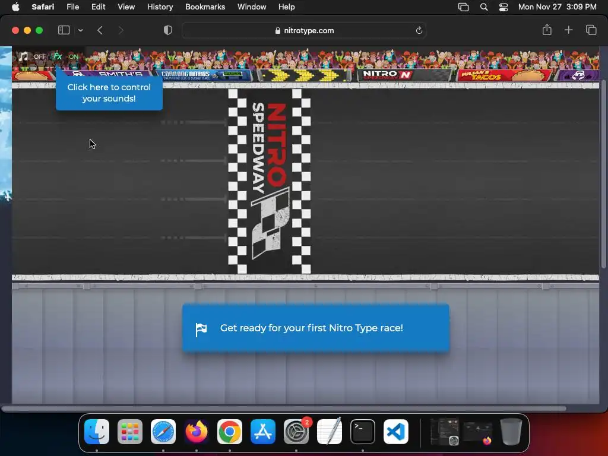Viewport: 608px width, 456px height.
Task: Open Safari from the dock
Action: click(x=163, y=432)
